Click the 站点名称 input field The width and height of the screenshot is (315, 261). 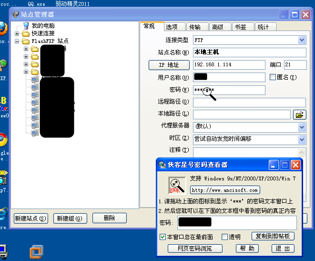coord(250,52)
